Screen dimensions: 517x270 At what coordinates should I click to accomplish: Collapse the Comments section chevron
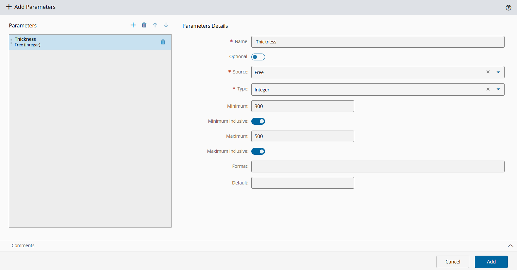point(510,246)
